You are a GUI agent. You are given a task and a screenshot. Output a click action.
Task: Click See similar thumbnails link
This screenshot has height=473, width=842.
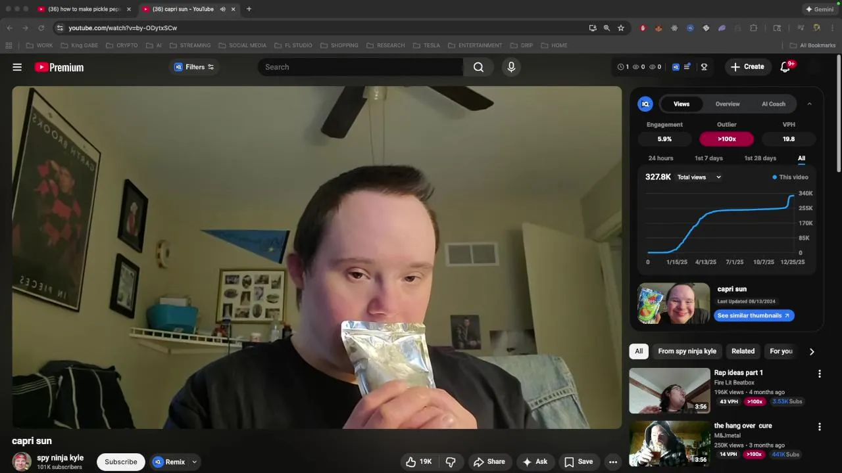(x=754, y=316)
